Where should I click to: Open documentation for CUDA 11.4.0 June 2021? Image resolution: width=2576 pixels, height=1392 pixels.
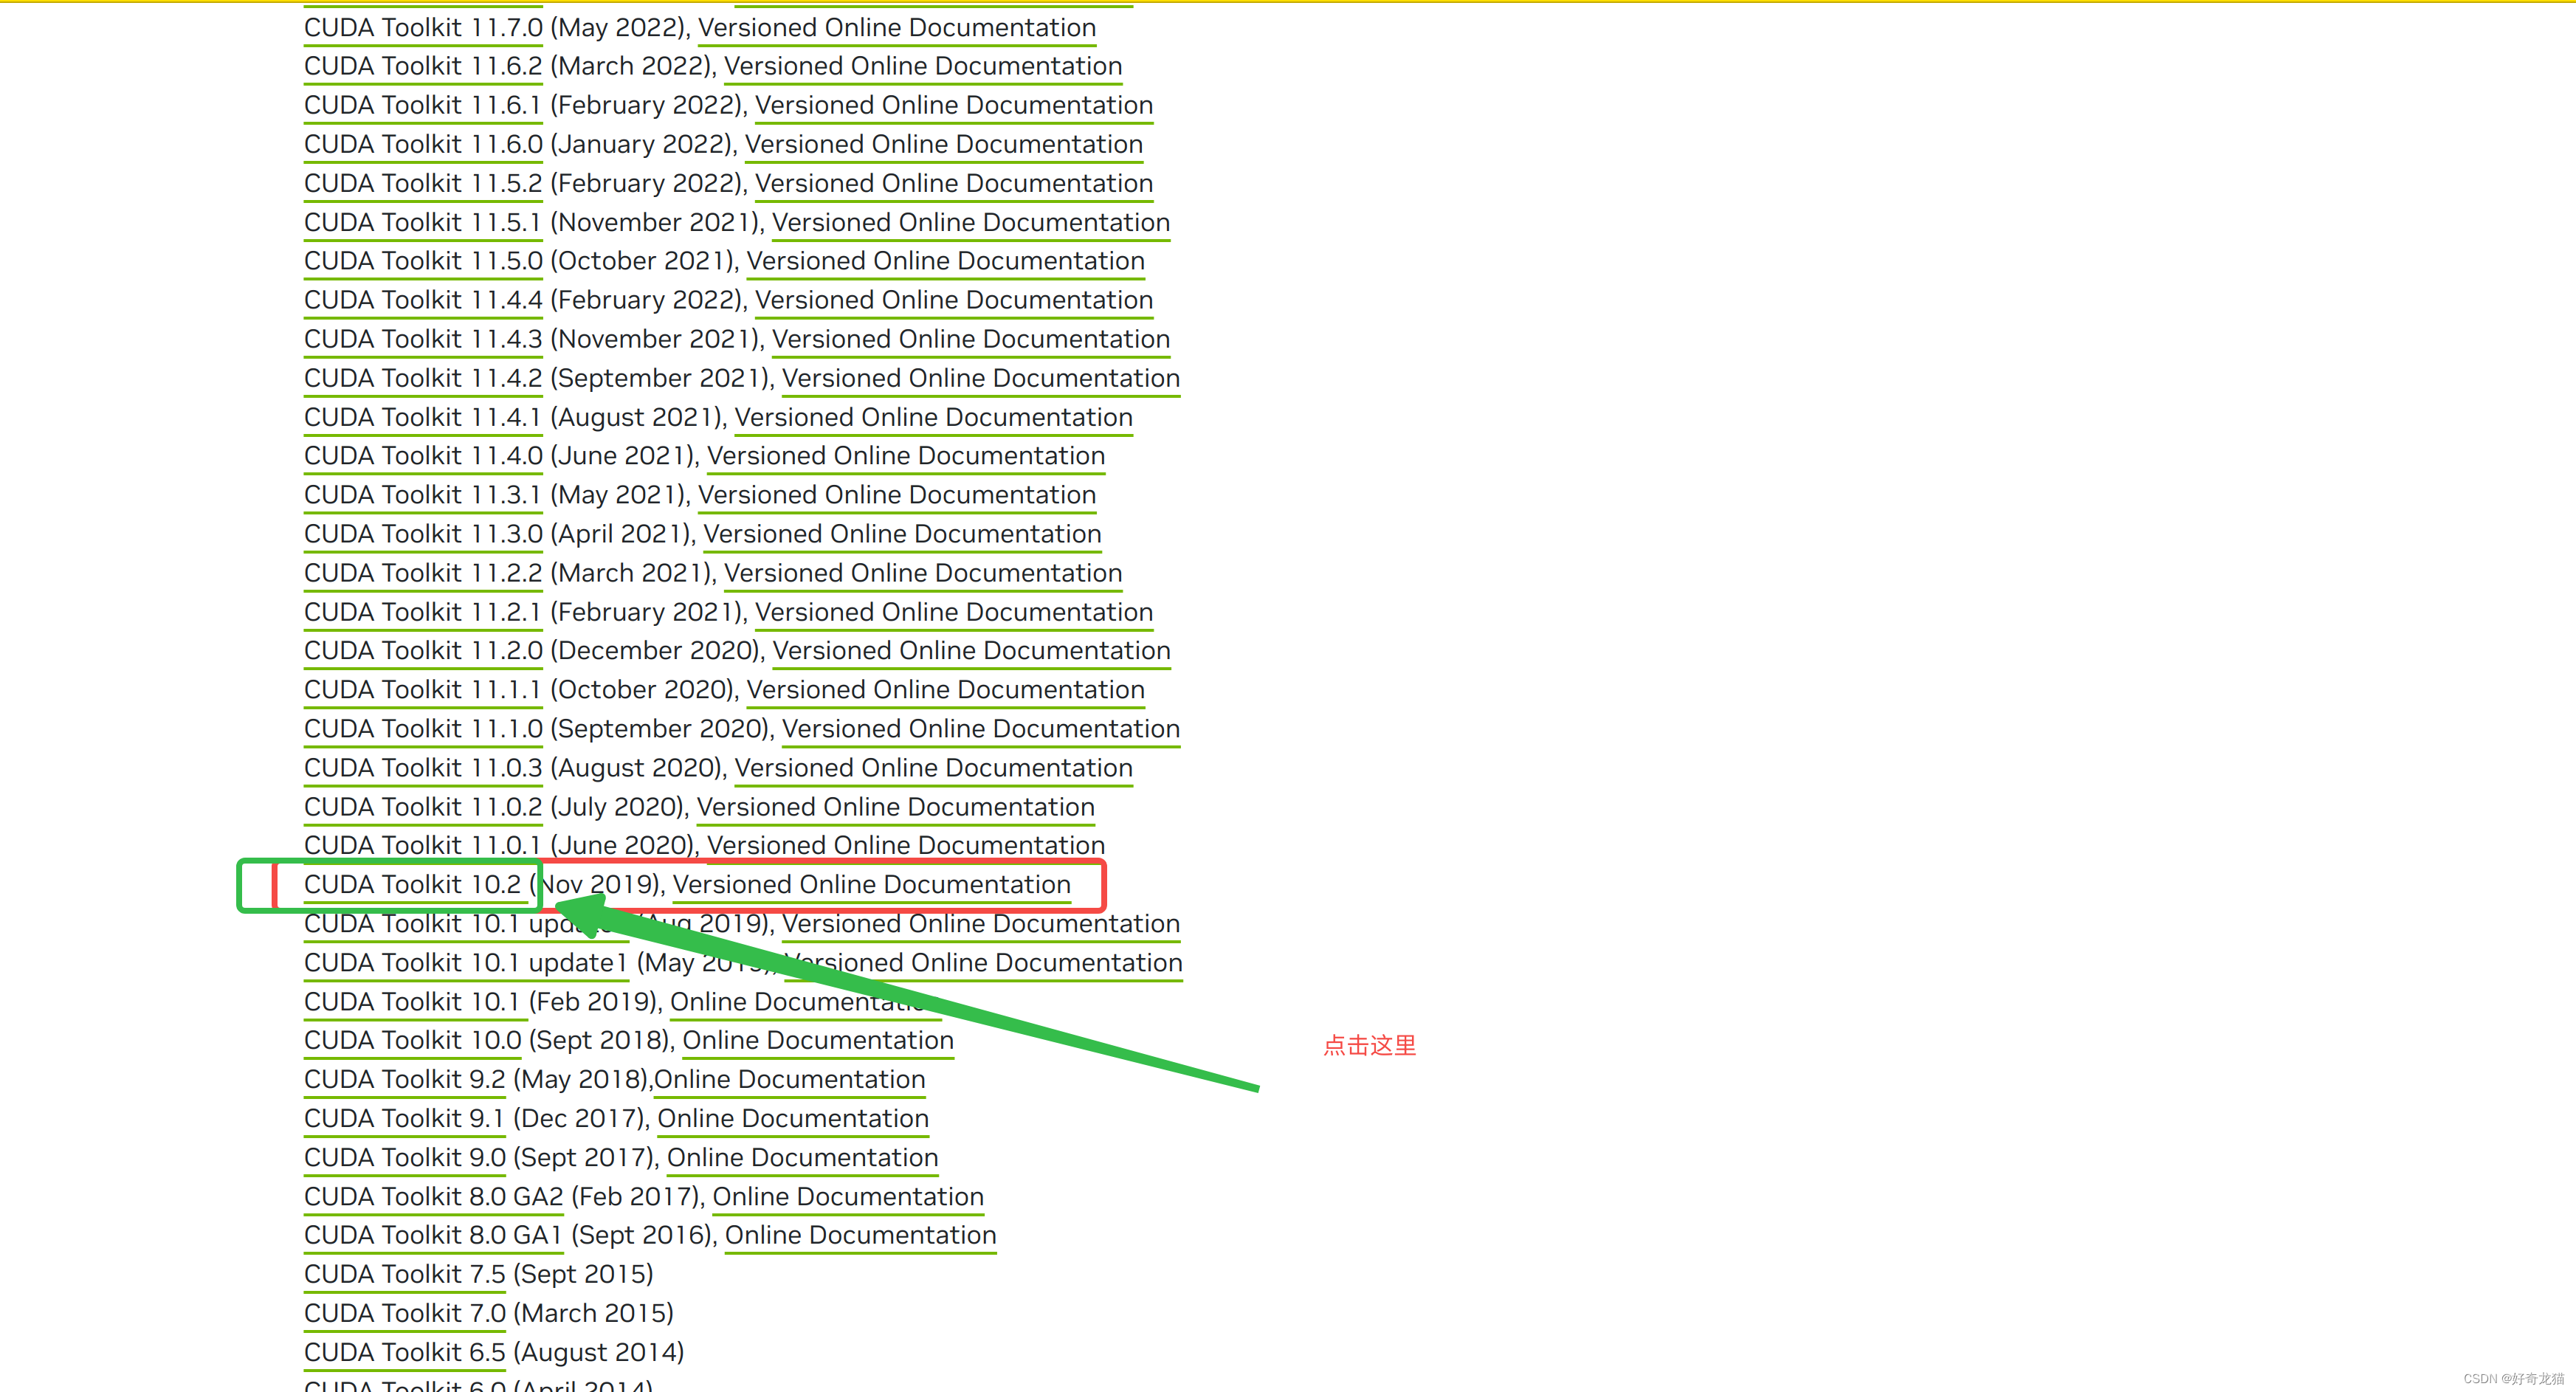pyautogui.click(x=906, y=457)
